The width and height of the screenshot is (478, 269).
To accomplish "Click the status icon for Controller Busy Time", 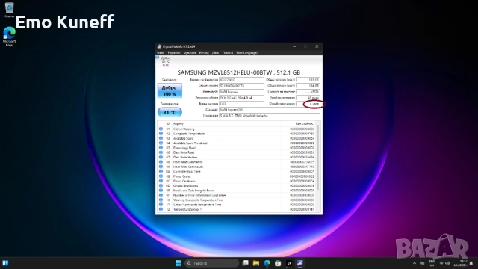I will click(x=161, y=171).
